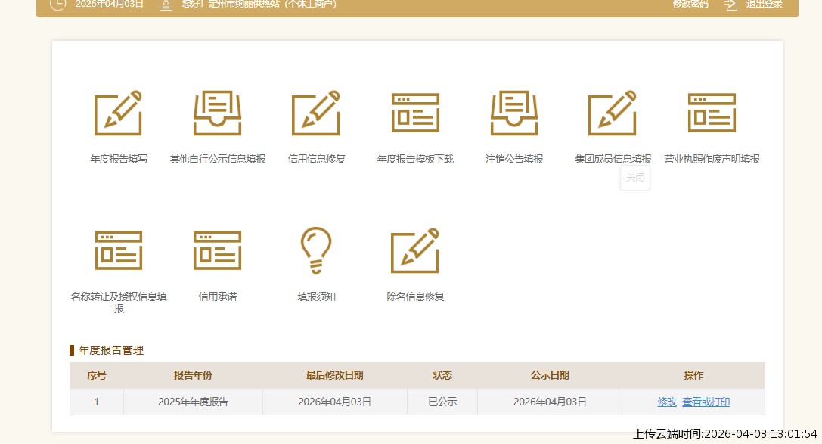Click the 年度报告模板下载 download icon
Image resolution: width=822 pixels, height=444 pixels.
(x=415, y=112)
